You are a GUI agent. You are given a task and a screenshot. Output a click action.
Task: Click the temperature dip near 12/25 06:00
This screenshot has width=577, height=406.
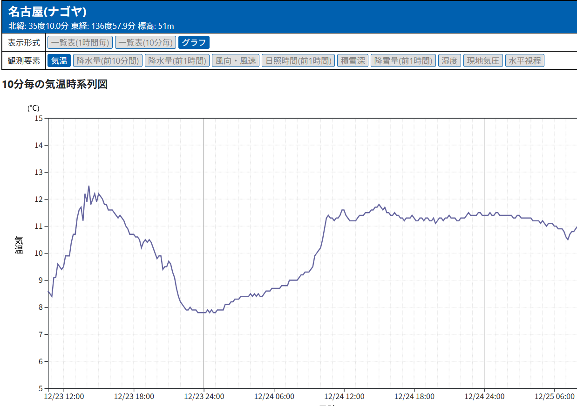pyautogui.click(x=567, y=239)
